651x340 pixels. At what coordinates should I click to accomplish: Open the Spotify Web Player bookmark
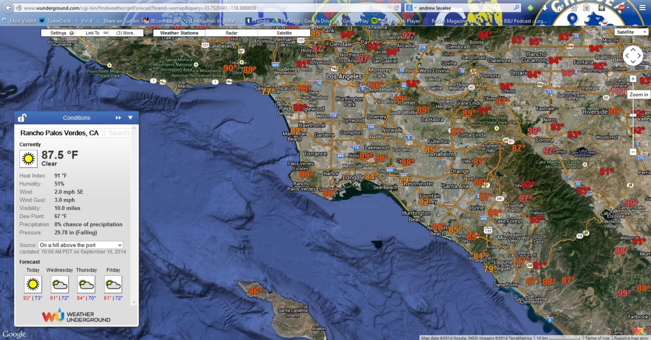pos(396,21)
